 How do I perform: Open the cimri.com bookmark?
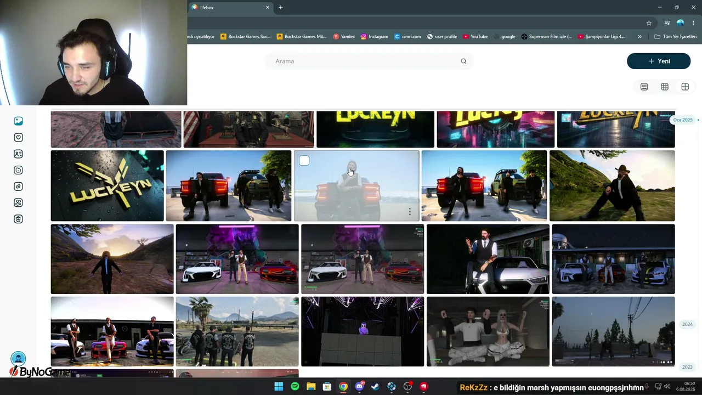click(407, 37)
